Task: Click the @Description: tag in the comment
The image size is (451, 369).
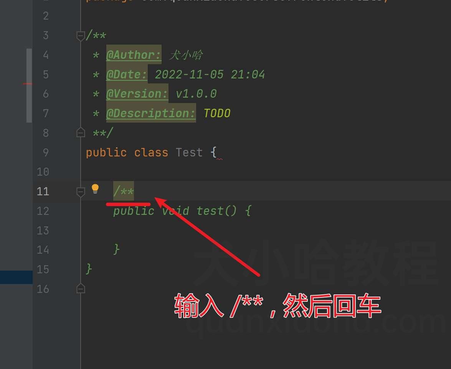Action: point(151,113)
